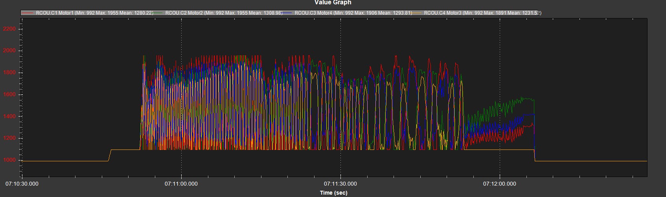The height and width of the screenshot is (197, 666).
Task: Click the 07:11:30.000 time label
Action: [340, 183]
